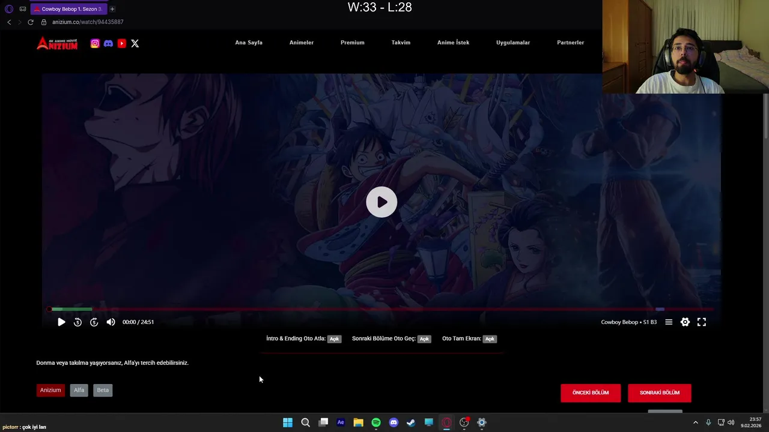Click the address bar URL anizium.co/watch
Screen dimensions: 769x432
click(88, 22)
